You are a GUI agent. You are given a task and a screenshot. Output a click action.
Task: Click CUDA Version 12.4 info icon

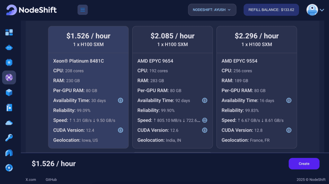[120, 130]
